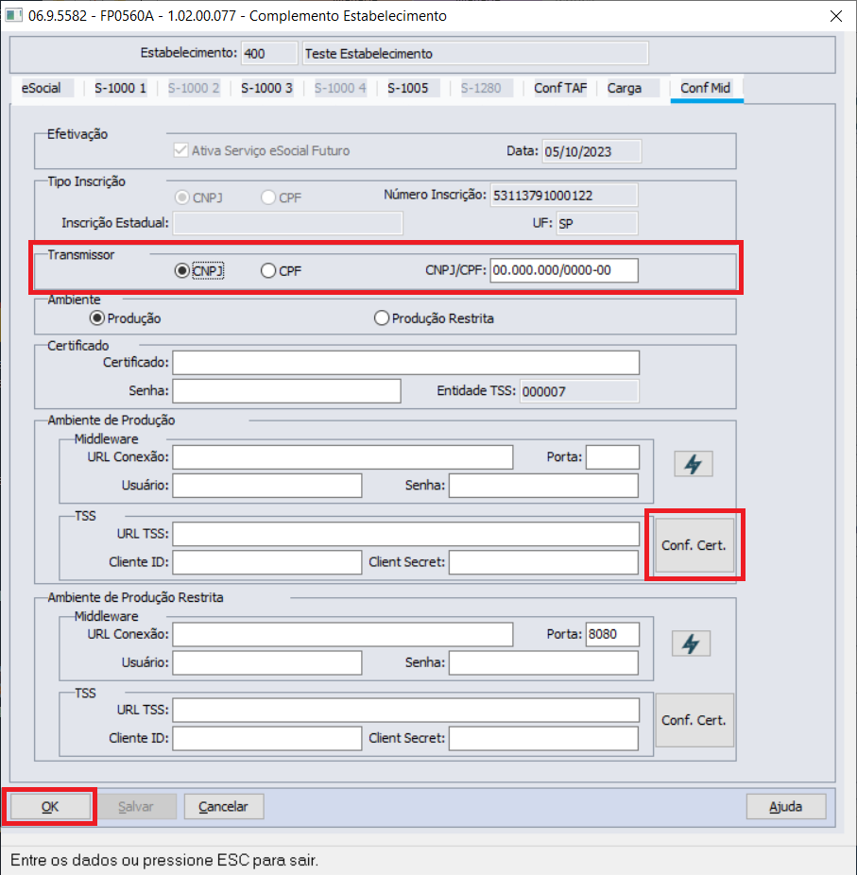Click the Inscrição Estadual field
857x875 pixels.
pos(288,223)
